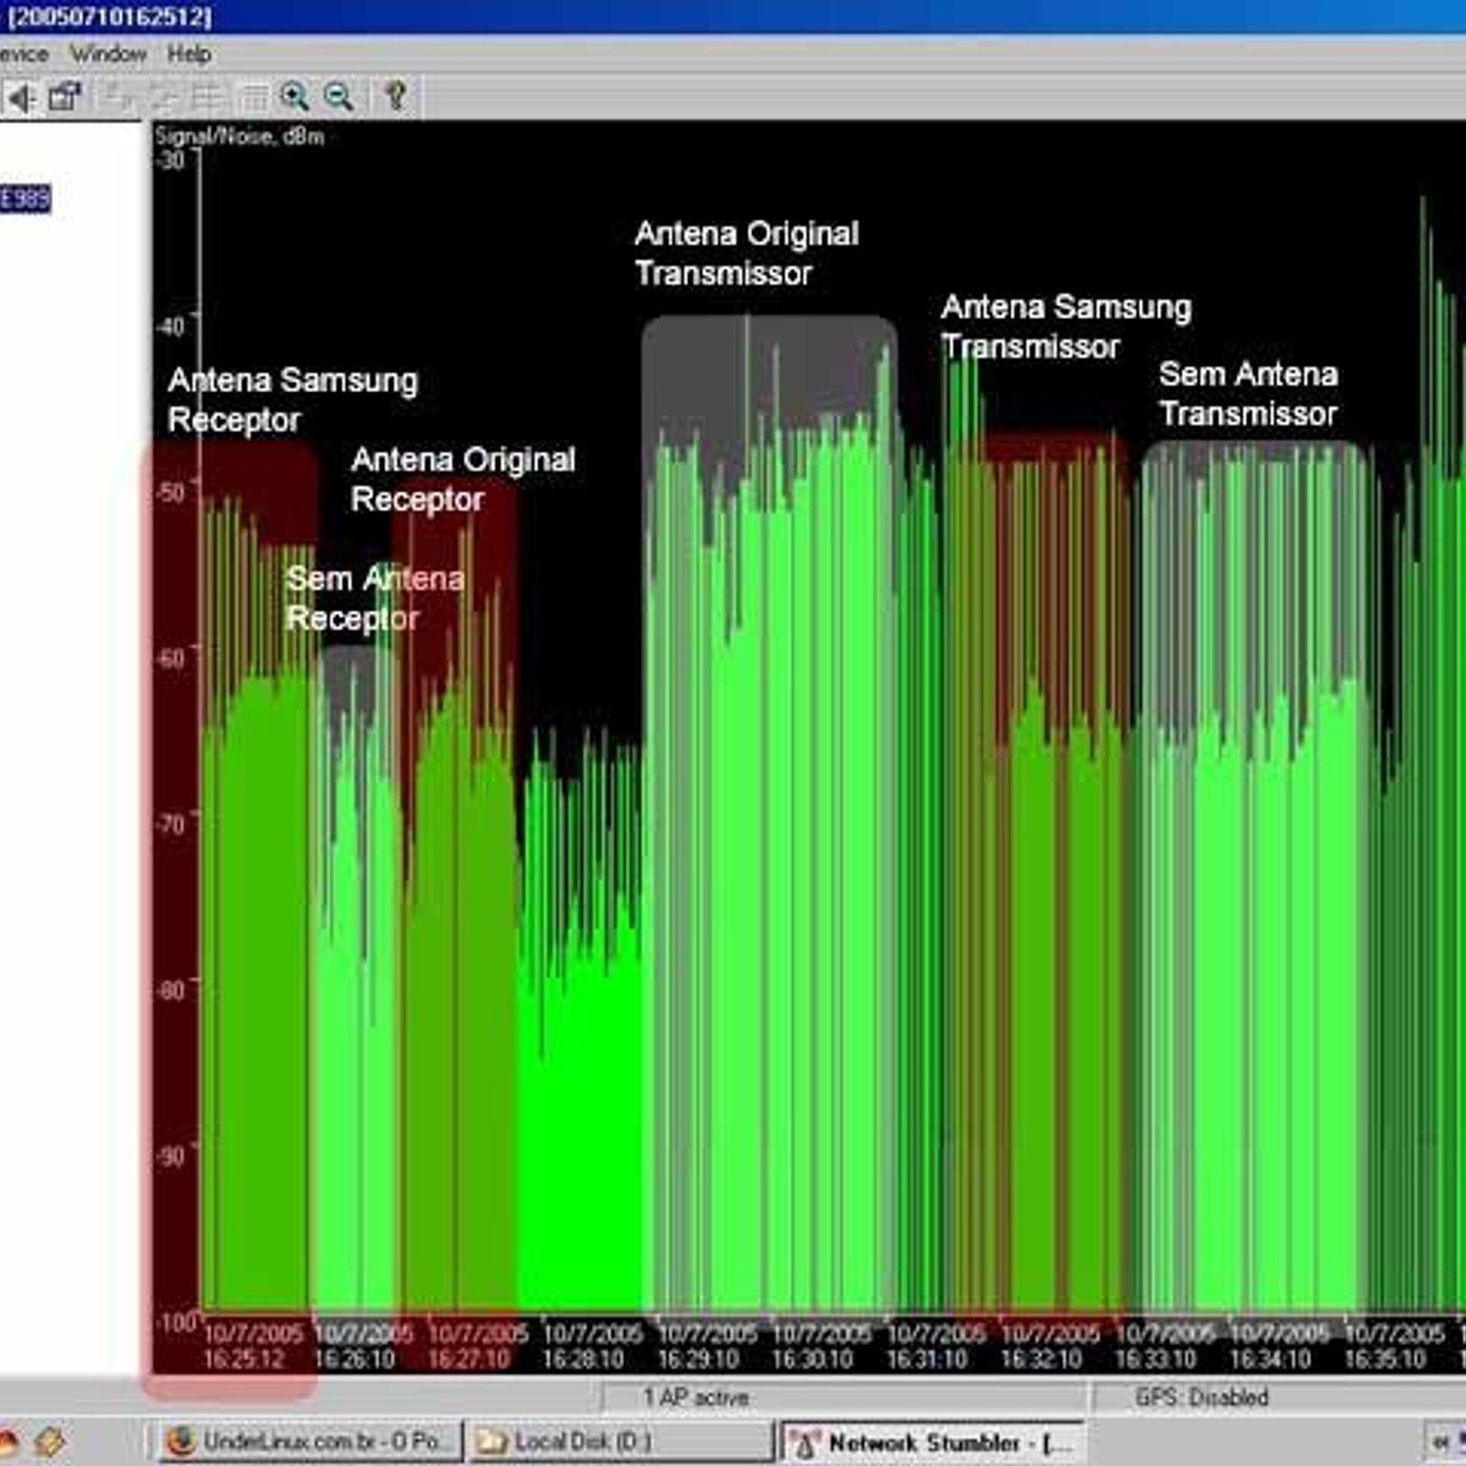Open the Help menu

tap(189, 54)
